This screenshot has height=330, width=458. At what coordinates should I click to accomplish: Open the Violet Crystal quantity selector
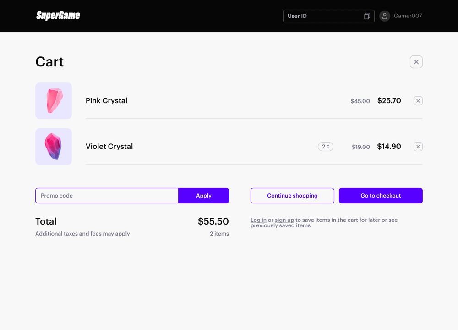pyautogui.click(x=326, y=147)
